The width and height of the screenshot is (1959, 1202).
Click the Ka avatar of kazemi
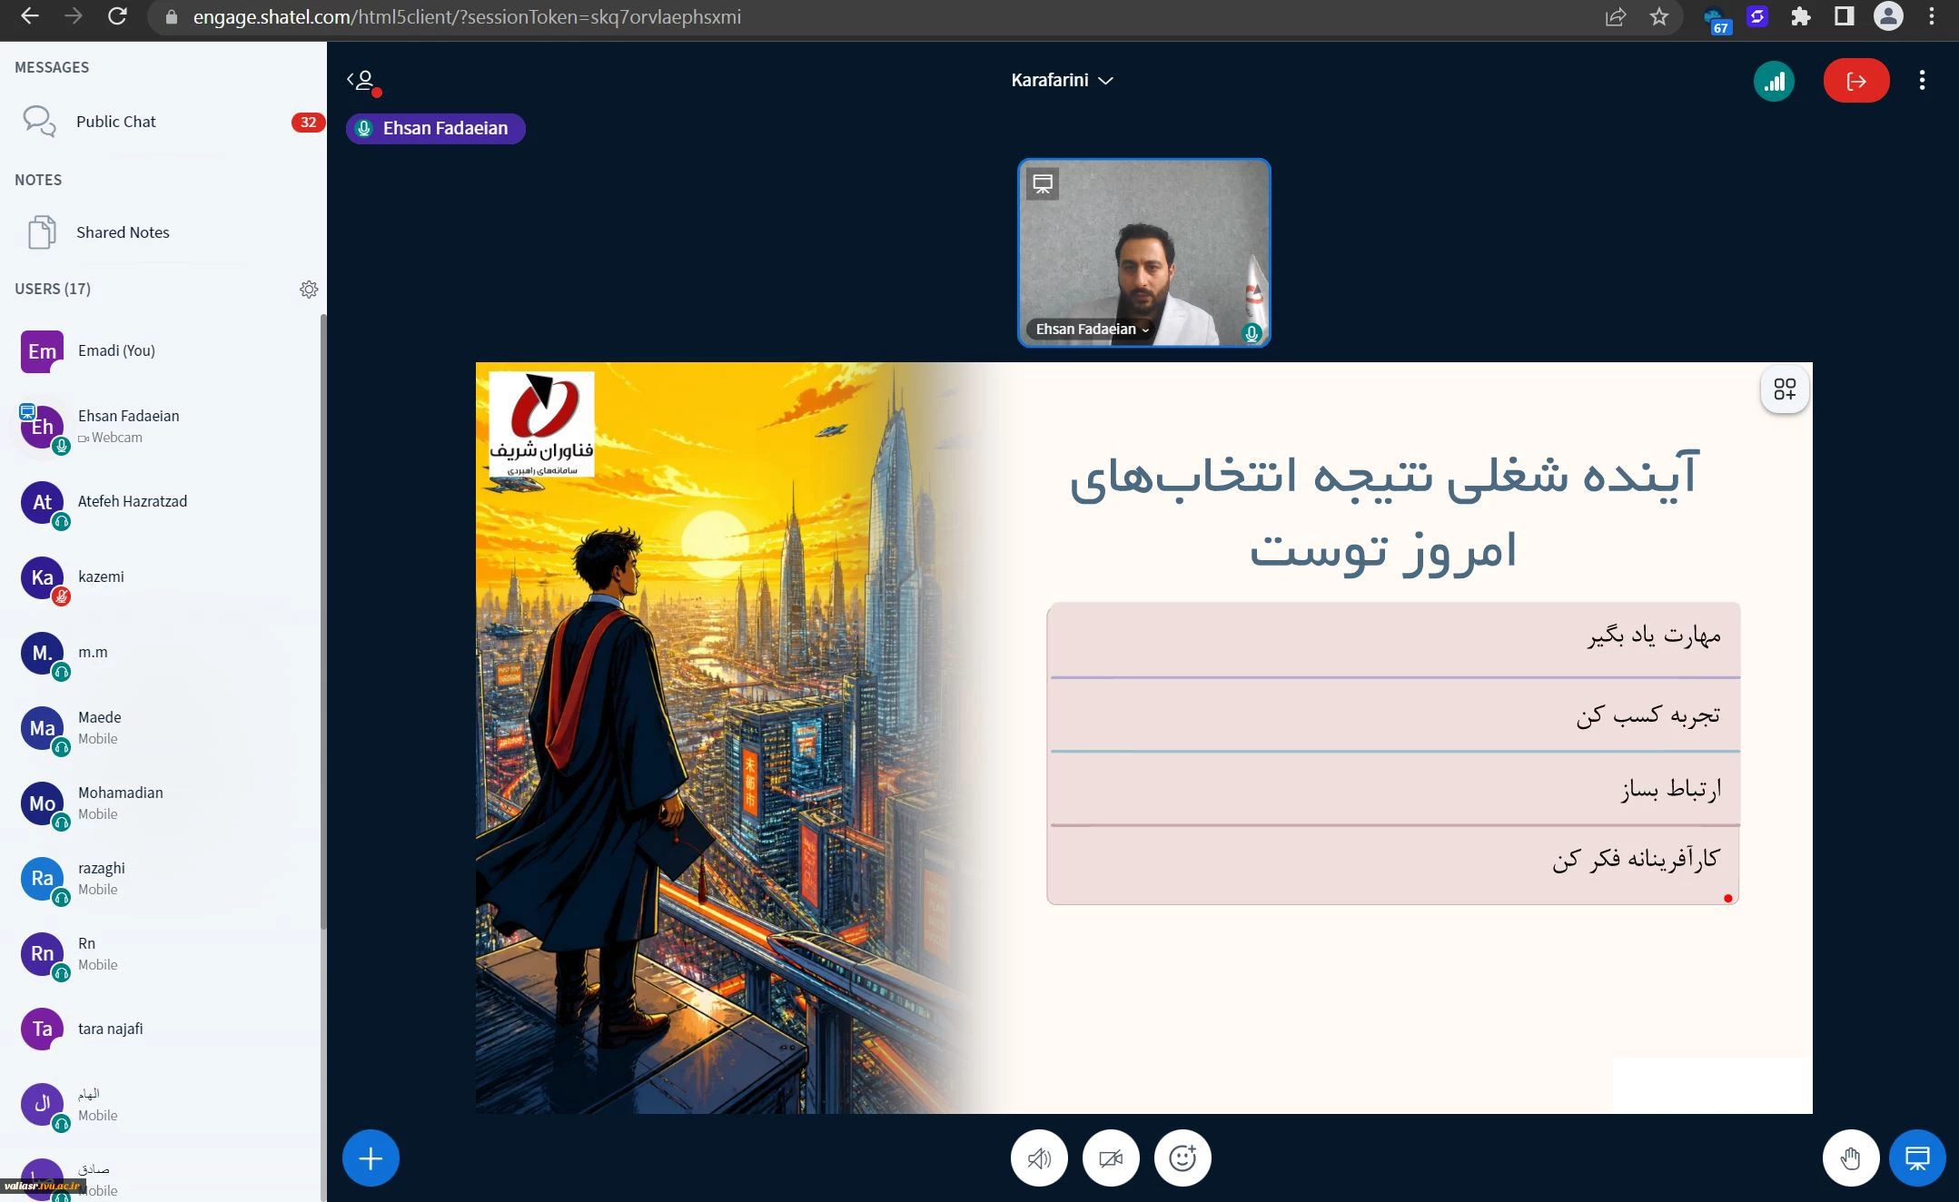pos(42,577)
